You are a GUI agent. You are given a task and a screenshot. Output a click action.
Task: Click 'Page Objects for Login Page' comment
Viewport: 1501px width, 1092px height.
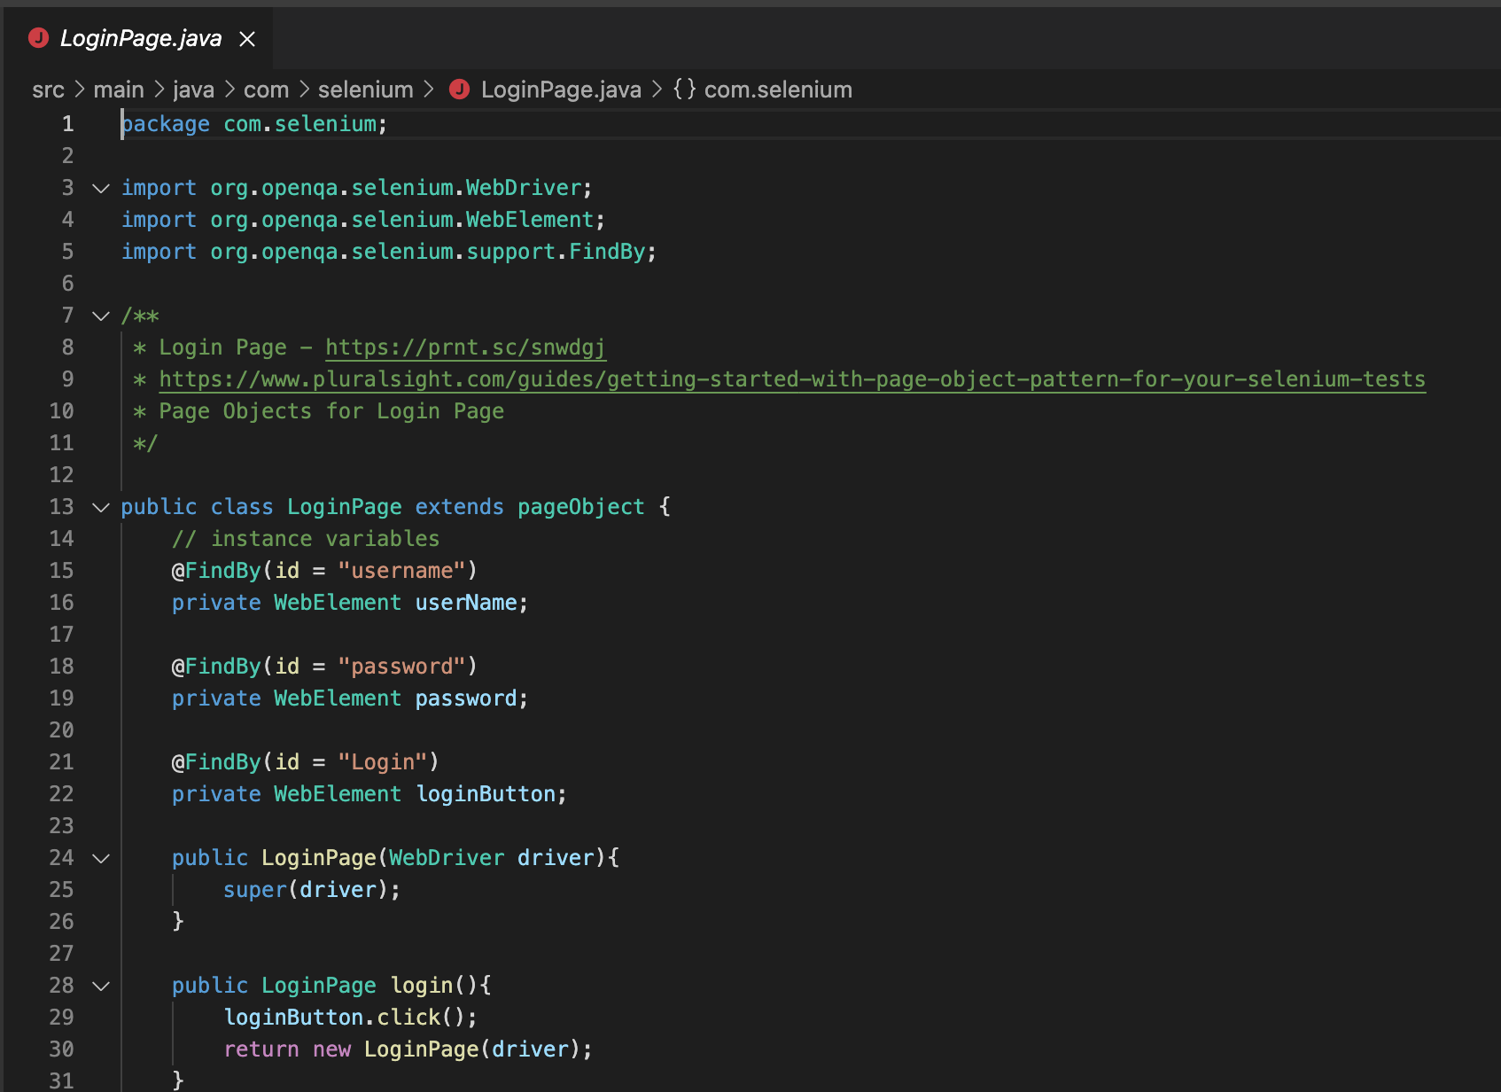pos(331,411)
